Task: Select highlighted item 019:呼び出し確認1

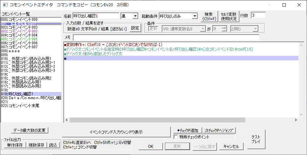Action: point(31,94)
